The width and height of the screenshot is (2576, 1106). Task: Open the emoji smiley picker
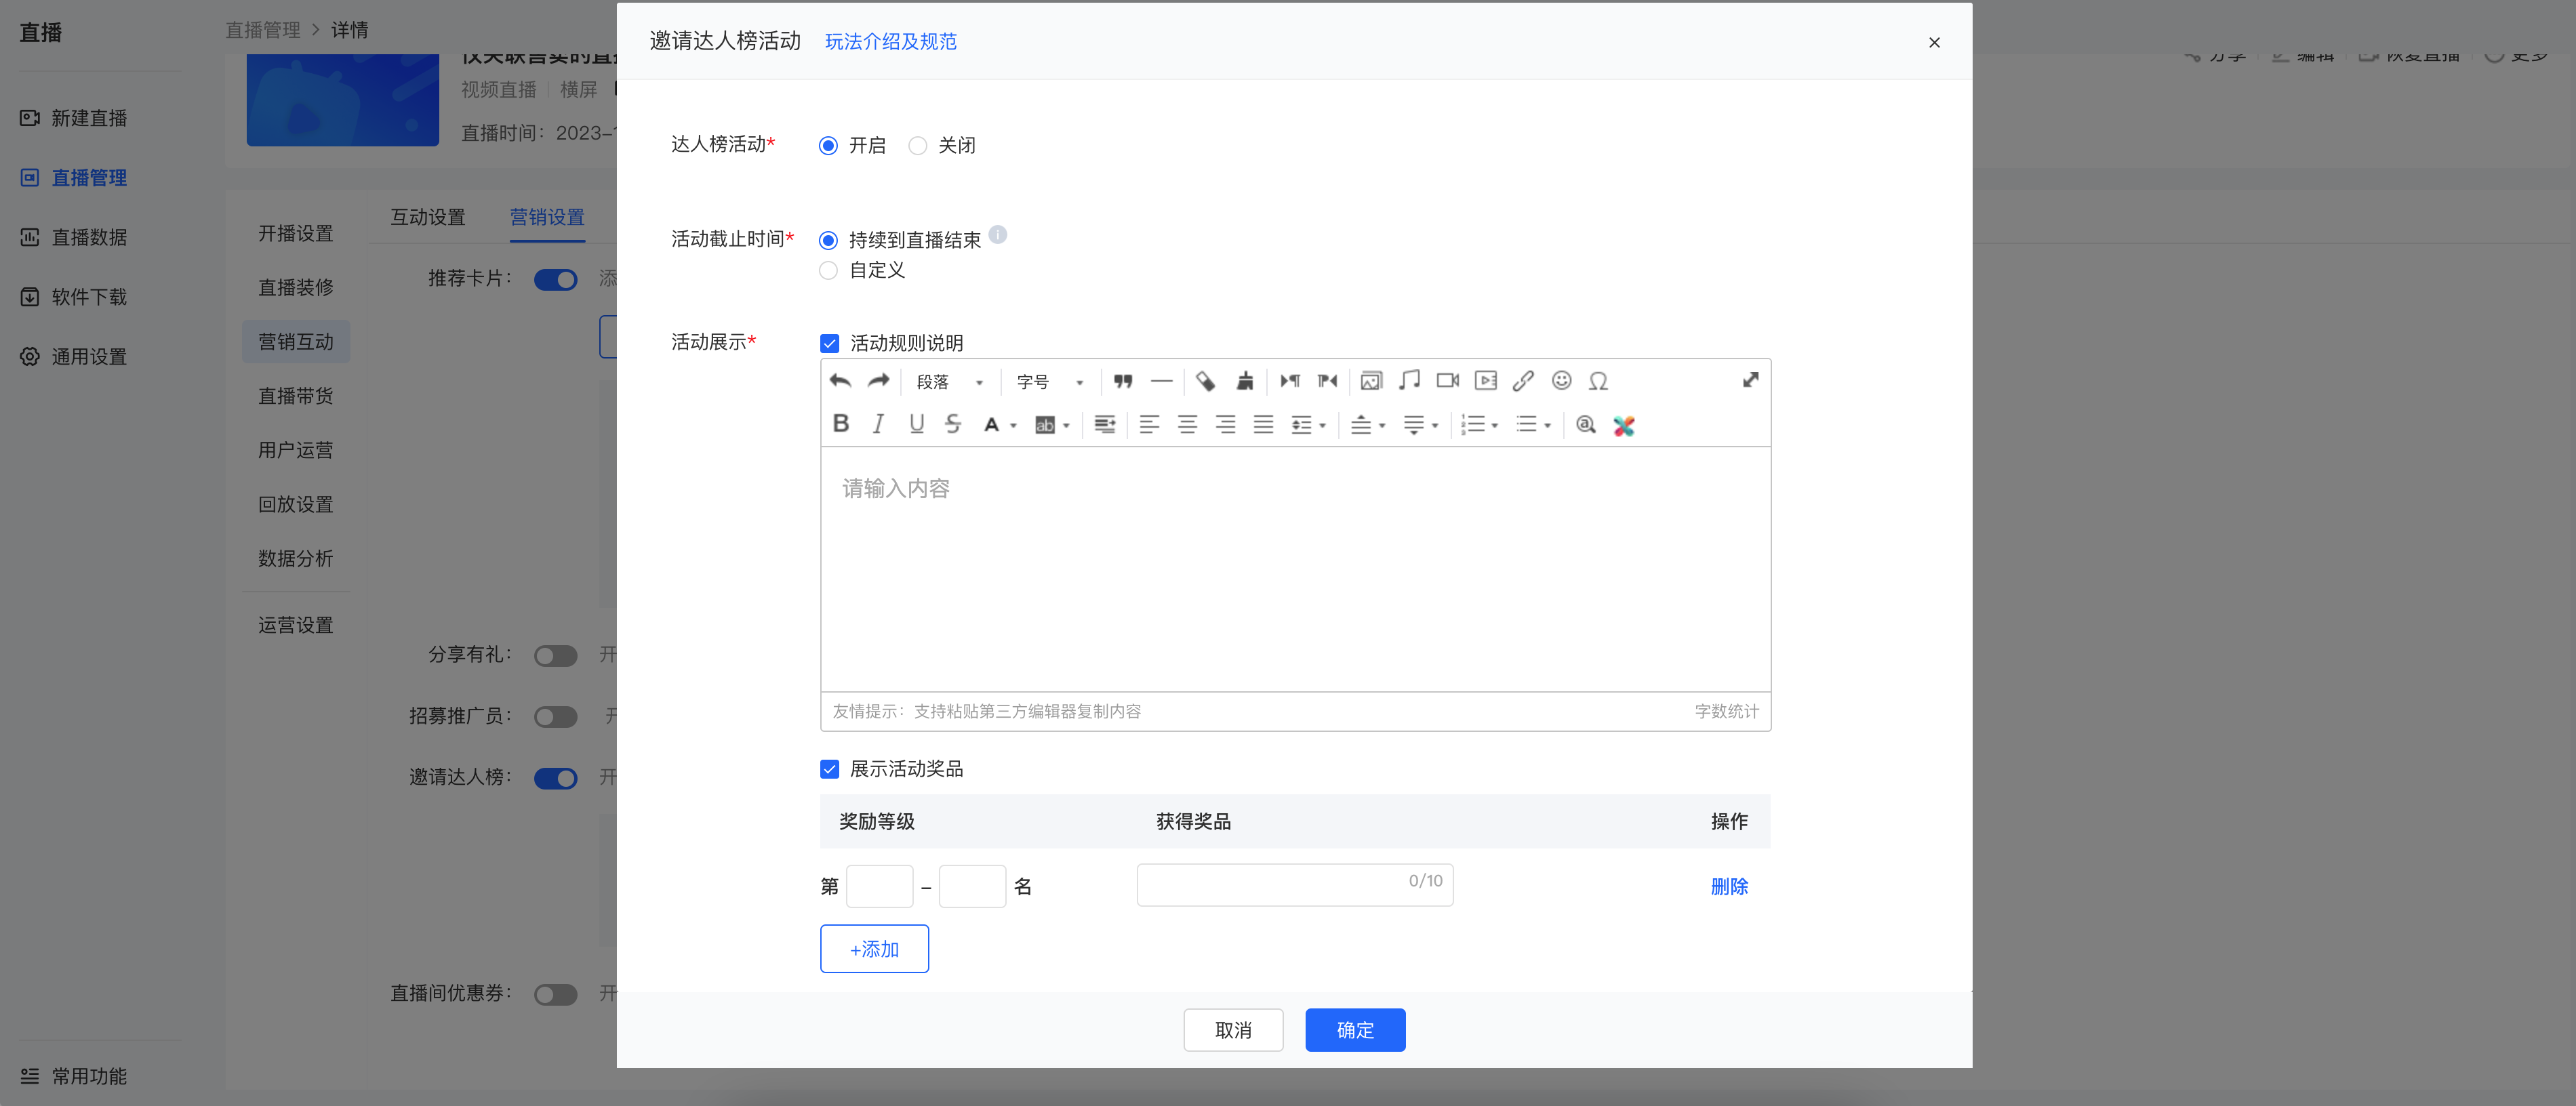coord(1561,381)
